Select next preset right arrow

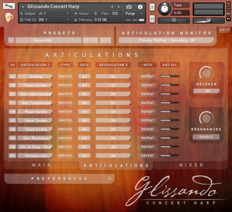78,40
